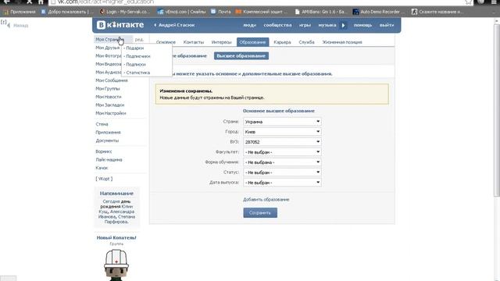
Task: Click the page vertical scrollbar
Action: tap(497, 108)
